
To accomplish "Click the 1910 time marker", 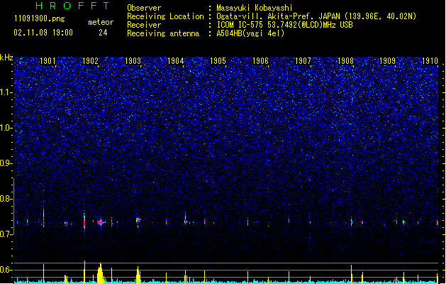I will tap(430, 61).
